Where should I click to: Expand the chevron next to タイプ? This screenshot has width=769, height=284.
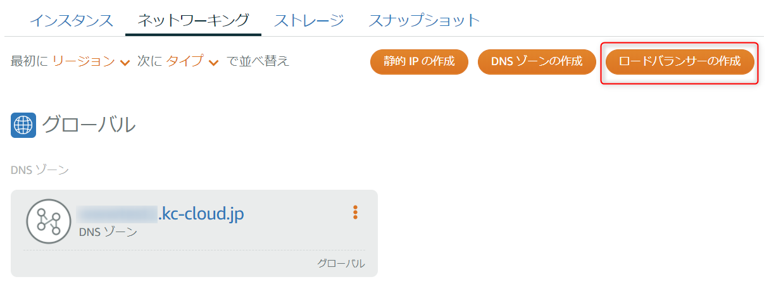[213, 62]
